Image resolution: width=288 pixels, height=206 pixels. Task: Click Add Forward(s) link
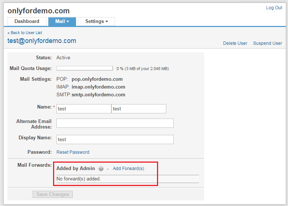click(128, 169)
